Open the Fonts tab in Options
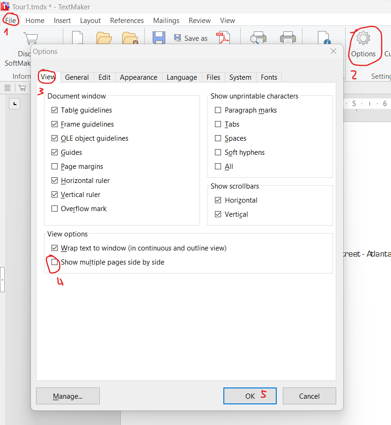The width and height of the screenshot is (391, 425). [x=269, y=77]
